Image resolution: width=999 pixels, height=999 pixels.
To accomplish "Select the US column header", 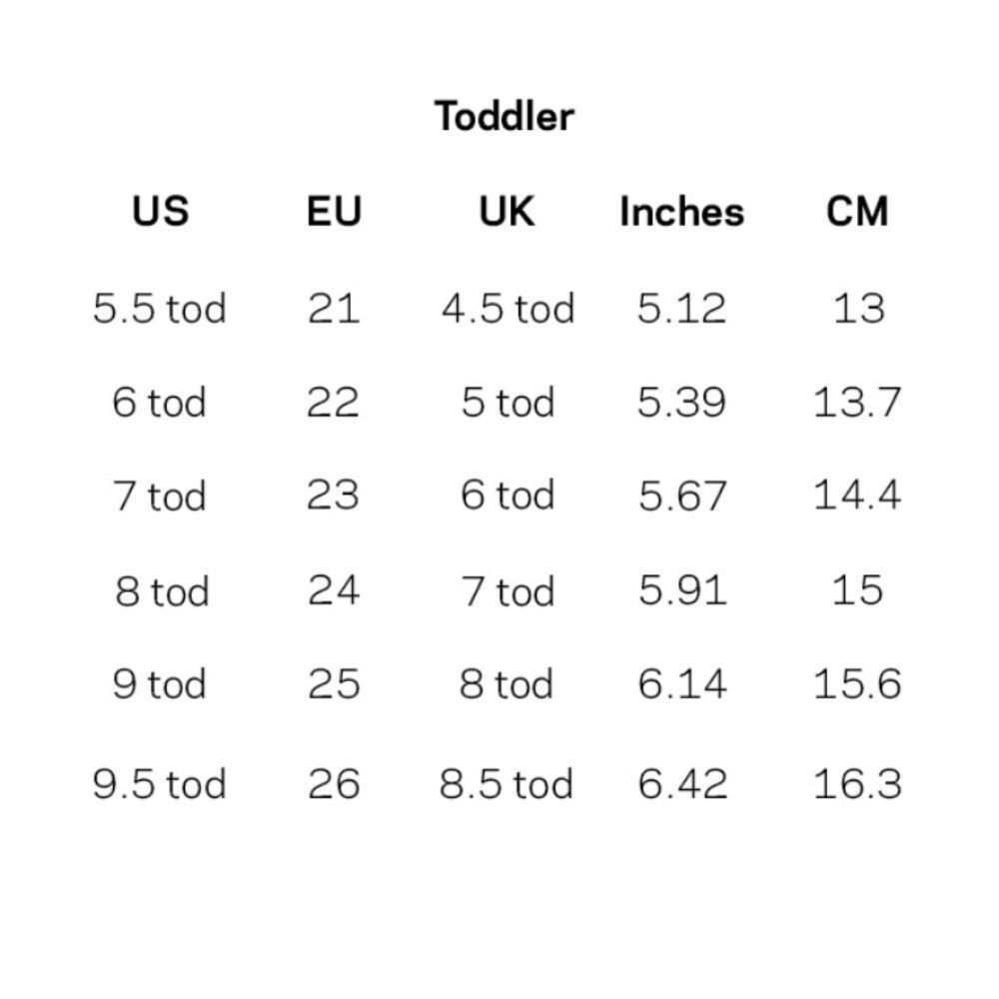I will click(x=160, y=212).
